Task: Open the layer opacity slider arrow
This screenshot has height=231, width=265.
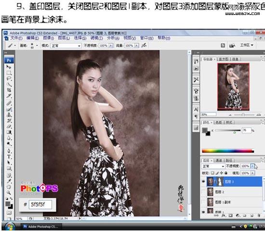Action: point(252,166)
